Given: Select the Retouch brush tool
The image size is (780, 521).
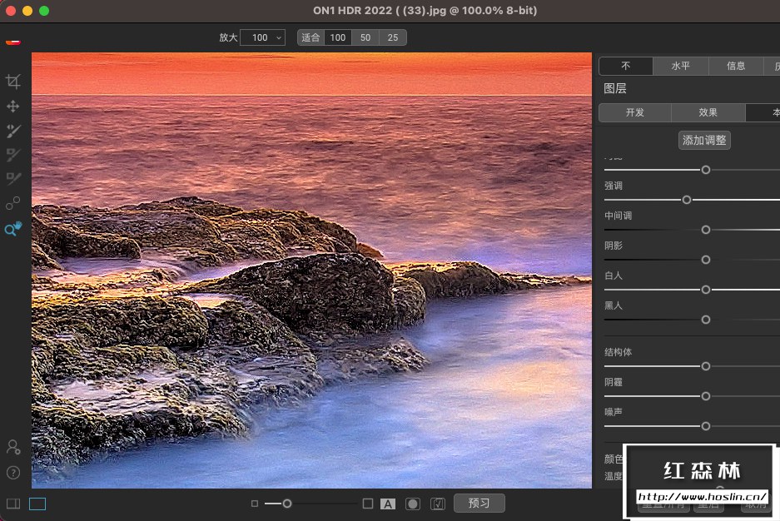Looking at the screenshot, I should point(13,178).
